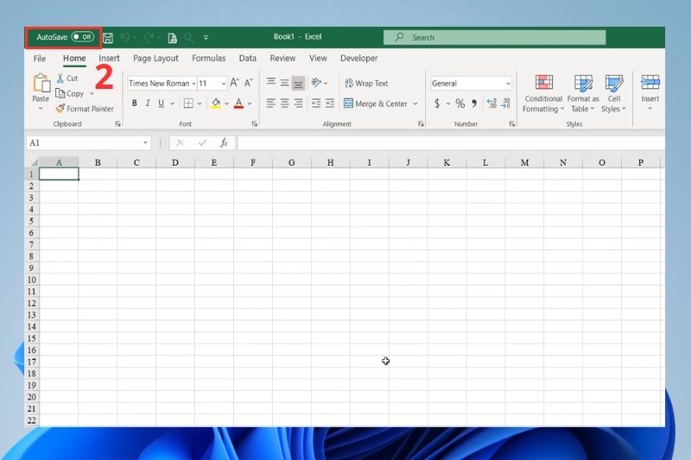
Task: Open the Data tab
Action: tap(247, 58)
